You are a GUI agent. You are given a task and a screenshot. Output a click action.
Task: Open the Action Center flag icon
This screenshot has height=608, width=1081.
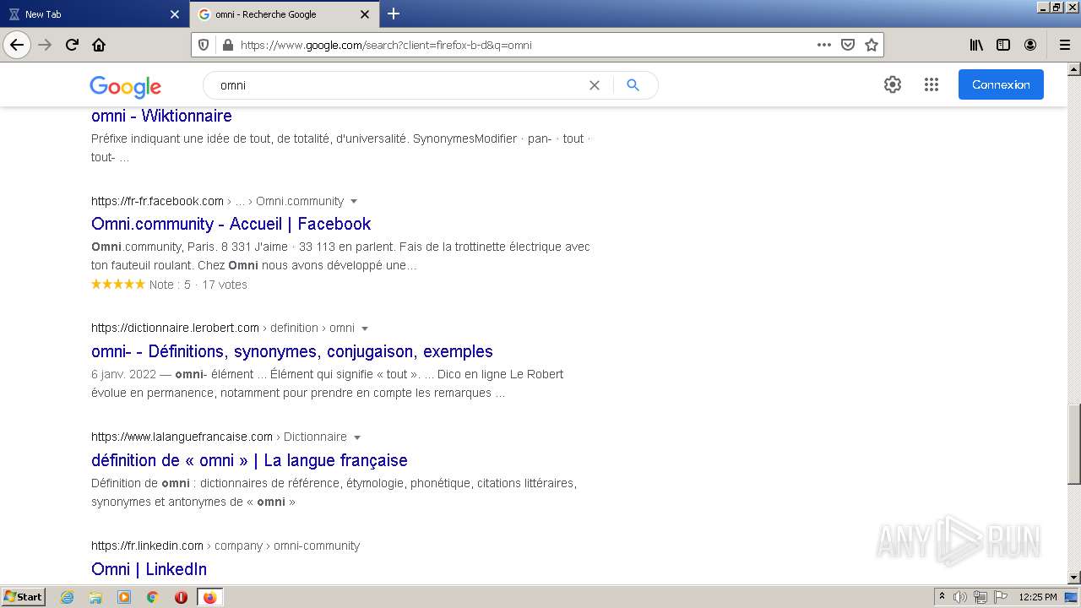(x=999, y=597)
